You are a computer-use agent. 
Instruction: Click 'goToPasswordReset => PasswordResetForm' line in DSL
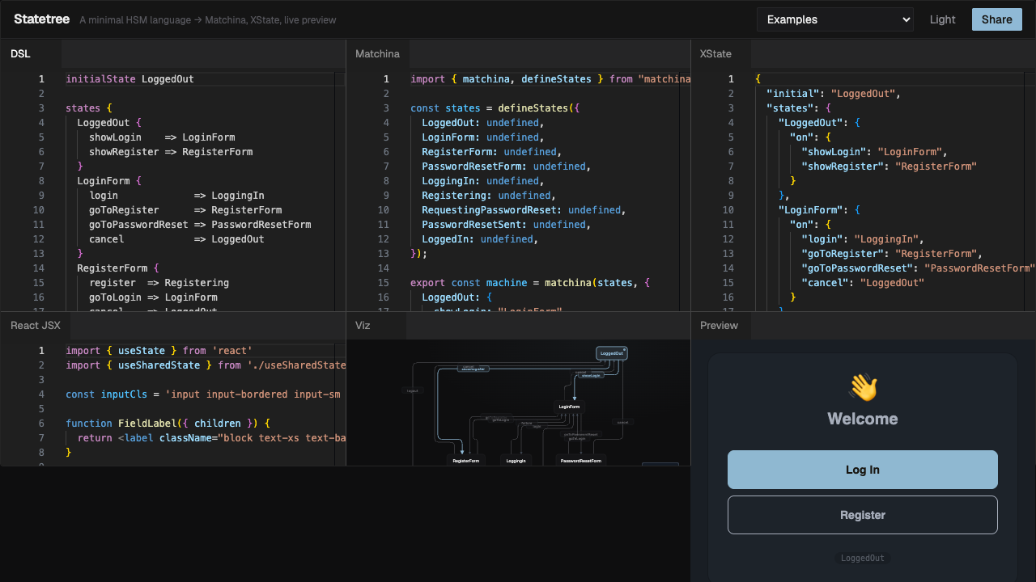[x=200, y=225]
